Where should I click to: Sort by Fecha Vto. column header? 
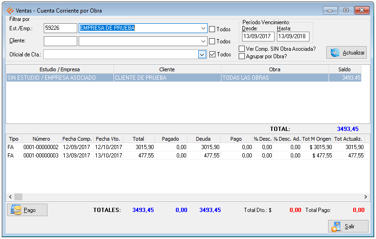click(108, 139)
